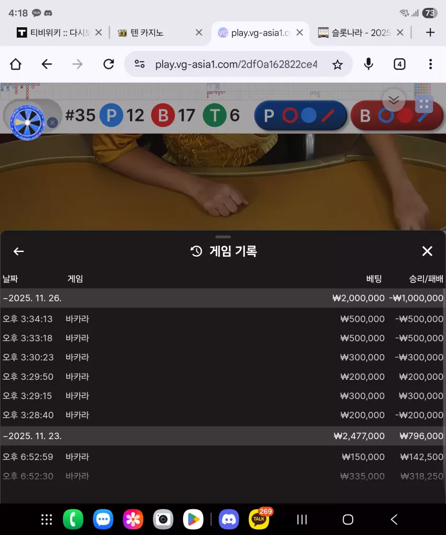Open KakaoTalk with 269 badge
Screen dimensions: 446x535
[259, 519]
